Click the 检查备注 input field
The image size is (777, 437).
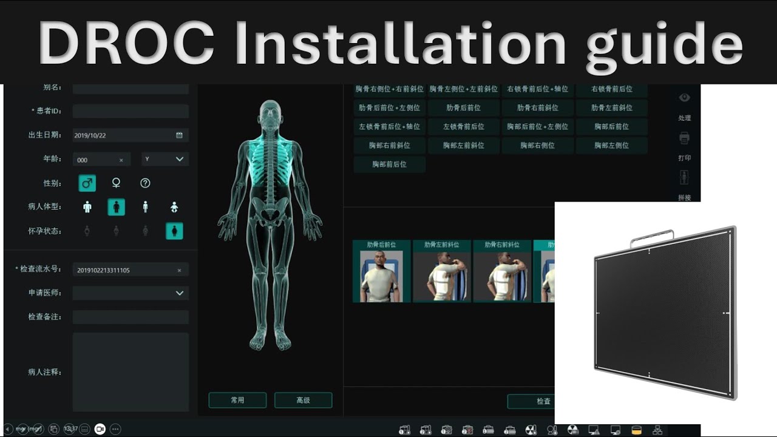click(x=131, y=317)
